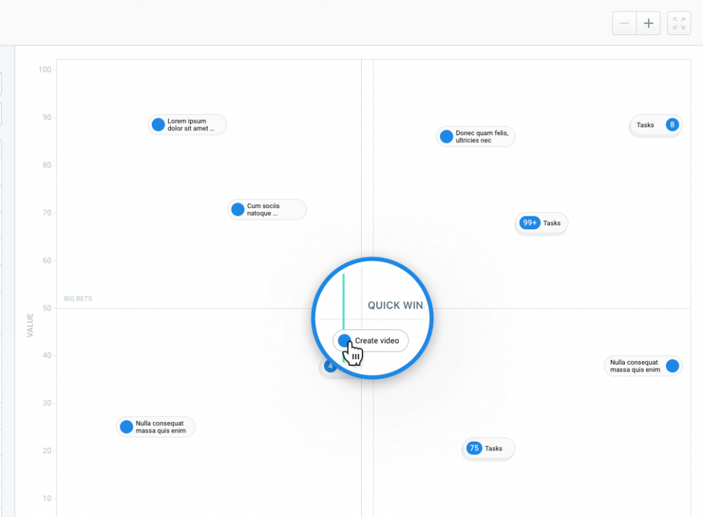Select the Nulla consequat card on the right edge

click(x=643, y=366)
